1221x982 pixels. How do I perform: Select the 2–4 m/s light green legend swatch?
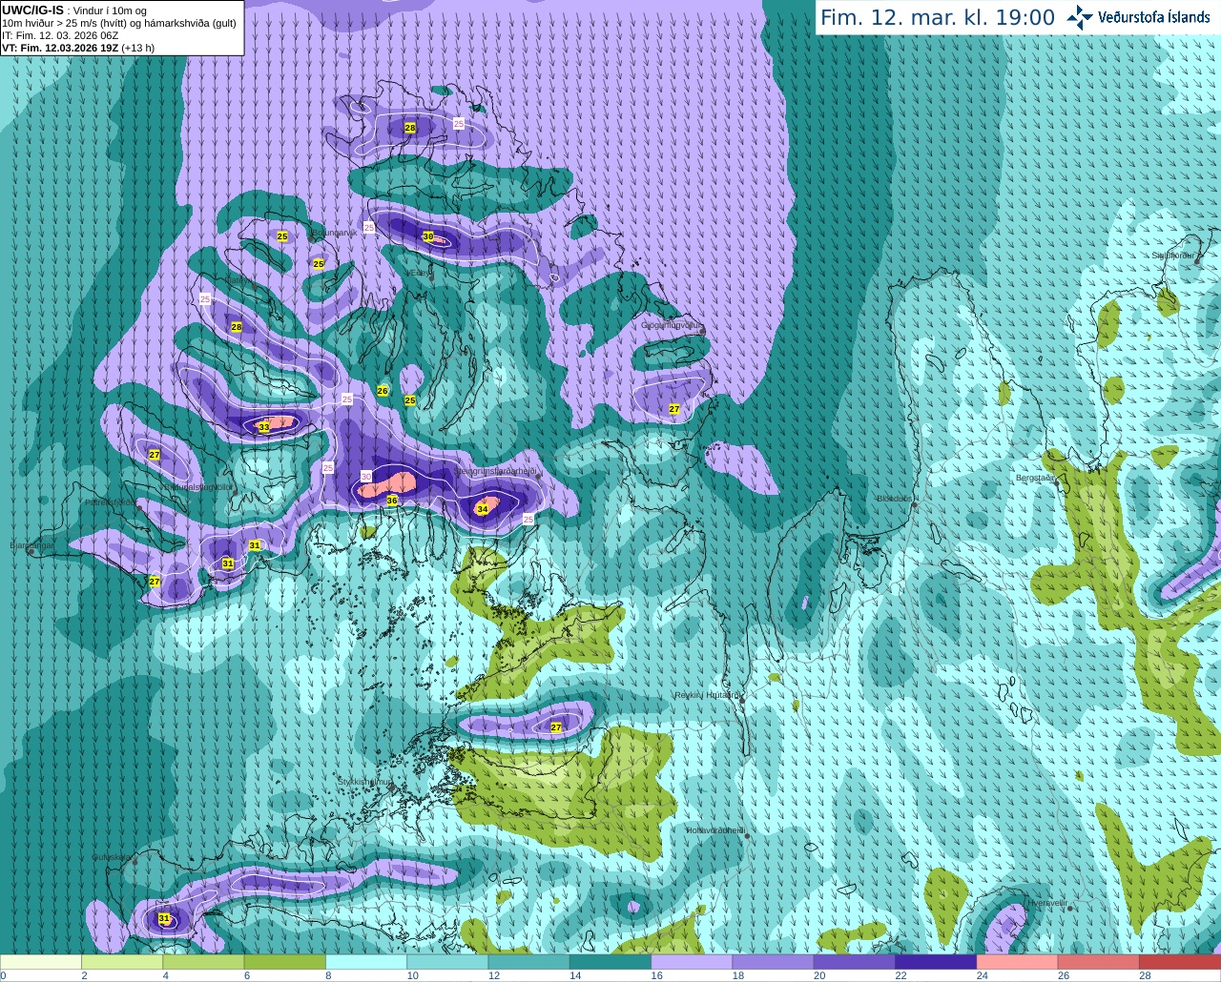[122, 962]
